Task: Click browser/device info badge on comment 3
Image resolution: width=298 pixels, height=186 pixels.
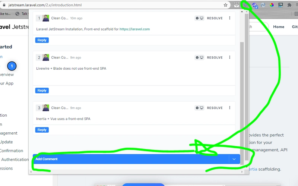Action: click(199, 108)
